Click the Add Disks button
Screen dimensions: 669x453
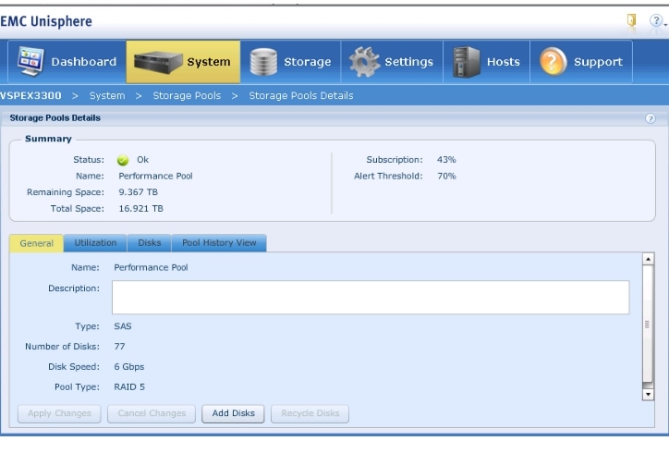pos(233,414)
